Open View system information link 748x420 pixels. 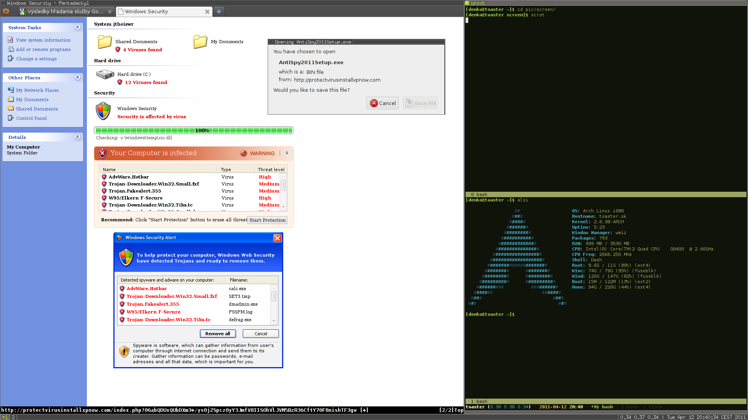coord(43,40)
